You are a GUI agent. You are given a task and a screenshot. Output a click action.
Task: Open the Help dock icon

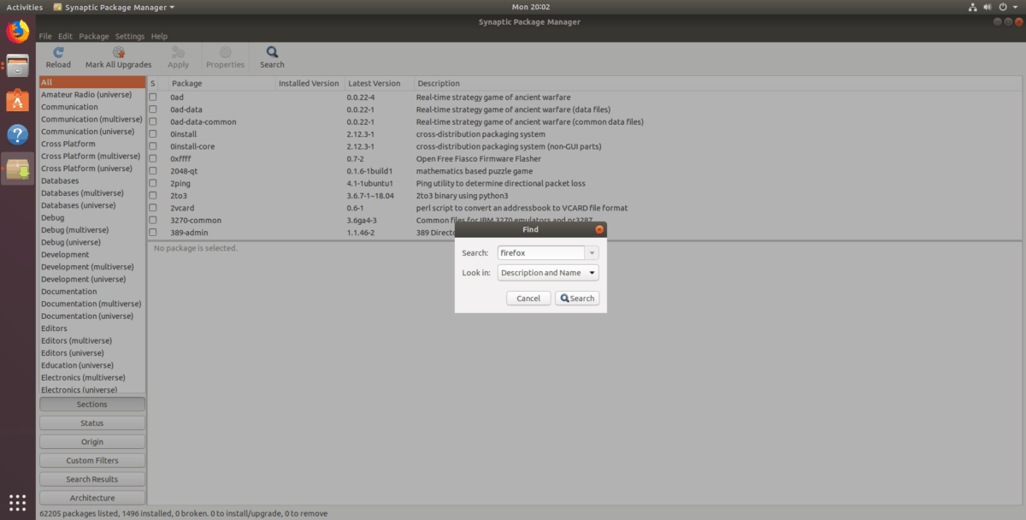point(18,134)
